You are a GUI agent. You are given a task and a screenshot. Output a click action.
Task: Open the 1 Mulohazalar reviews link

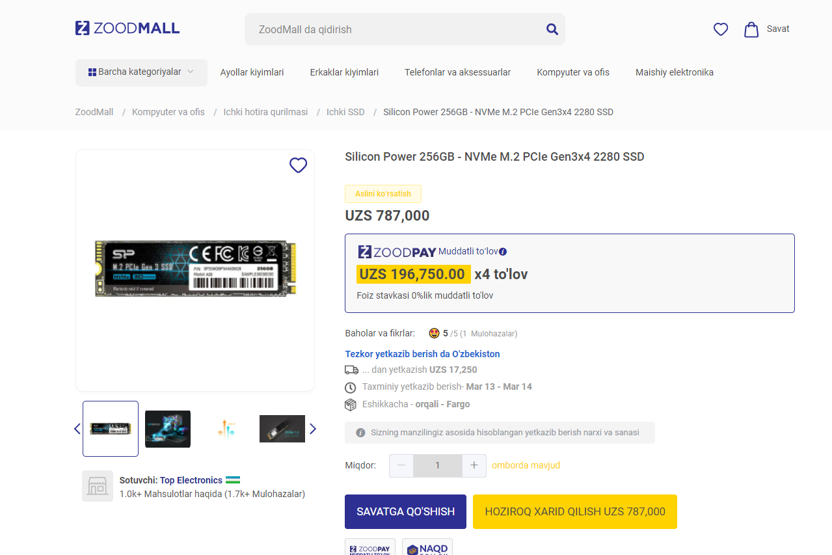tap(489, 334)
